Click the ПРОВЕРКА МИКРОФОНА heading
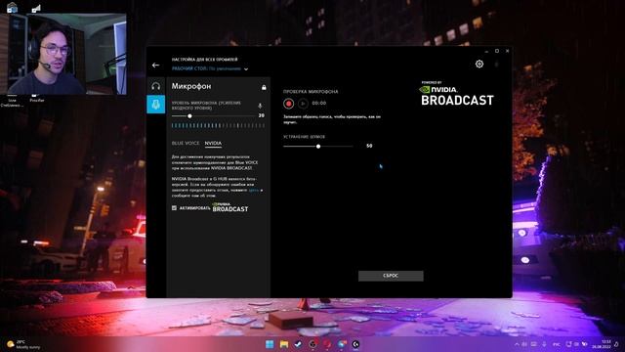 click(311, 92)
